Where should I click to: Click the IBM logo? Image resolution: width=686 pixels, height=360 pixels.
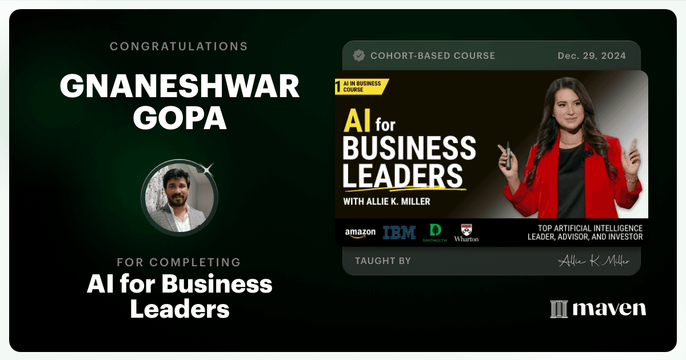(400, 233)
